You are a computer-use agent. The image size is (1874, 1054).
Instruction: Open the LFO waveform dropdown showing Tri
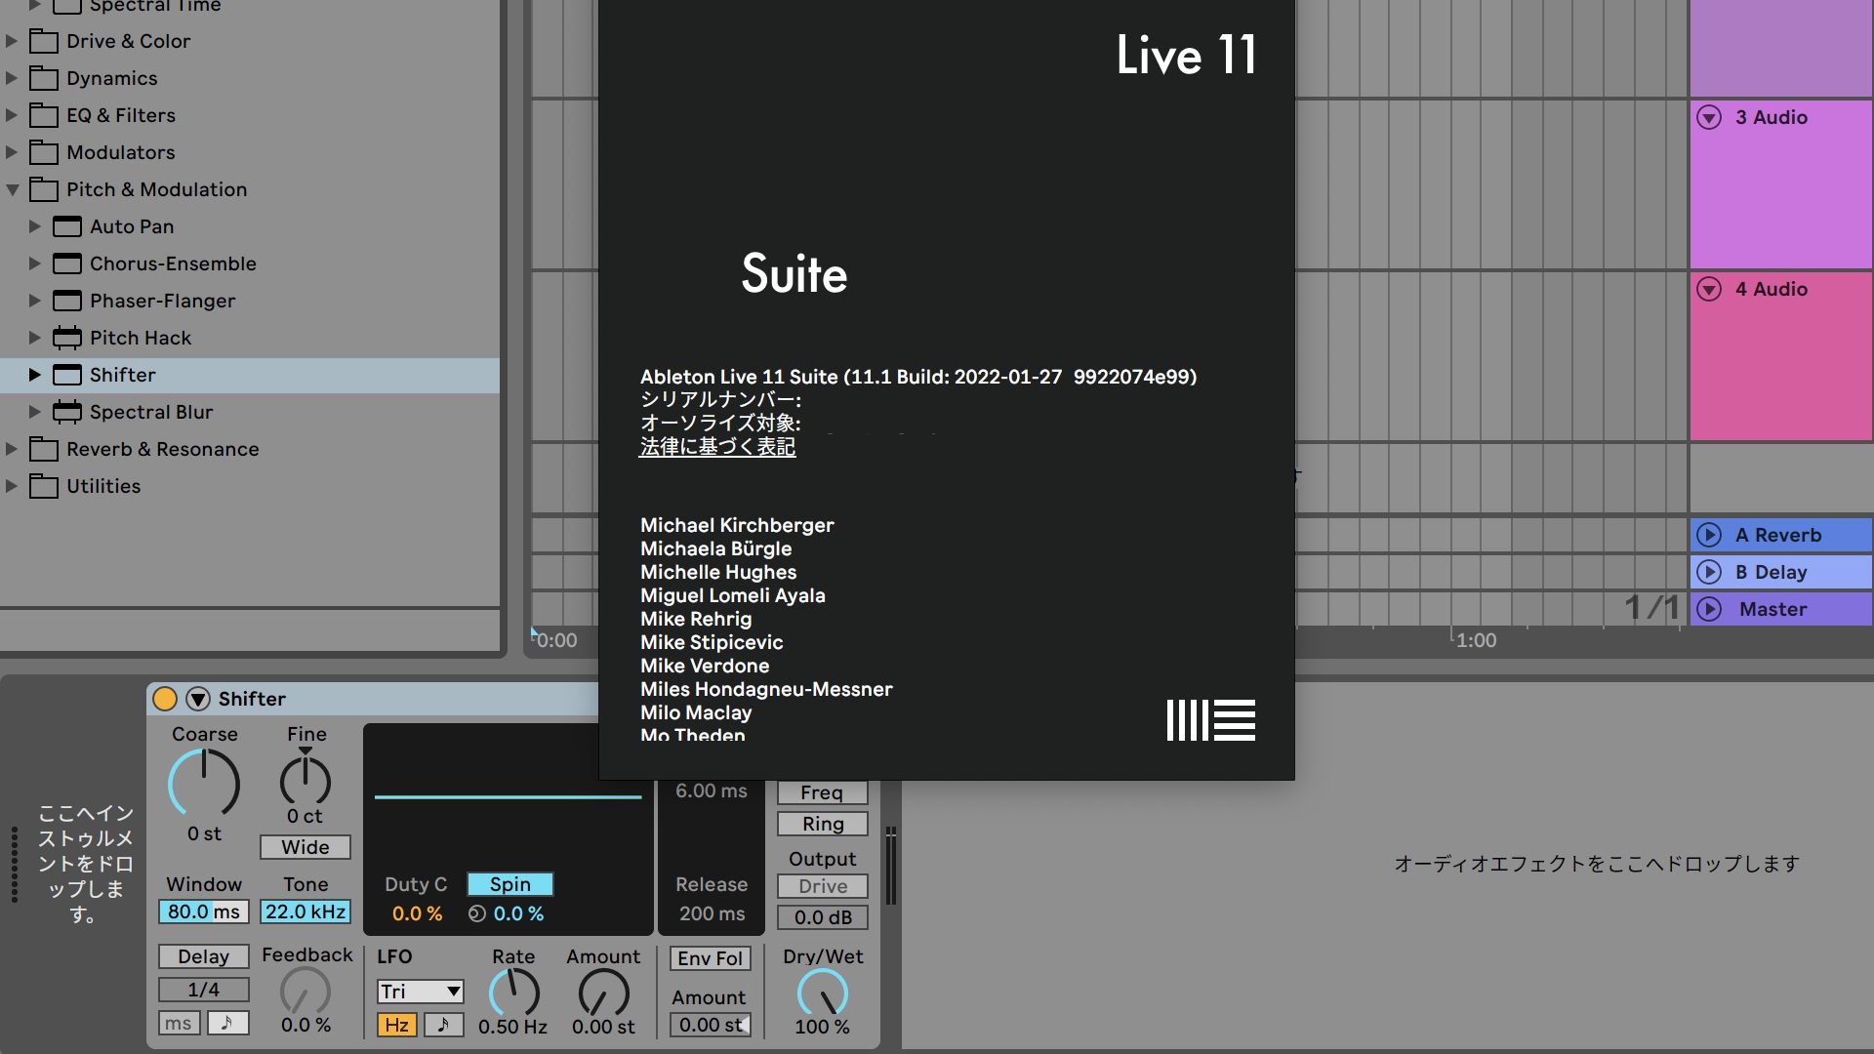tap(419, 991)
